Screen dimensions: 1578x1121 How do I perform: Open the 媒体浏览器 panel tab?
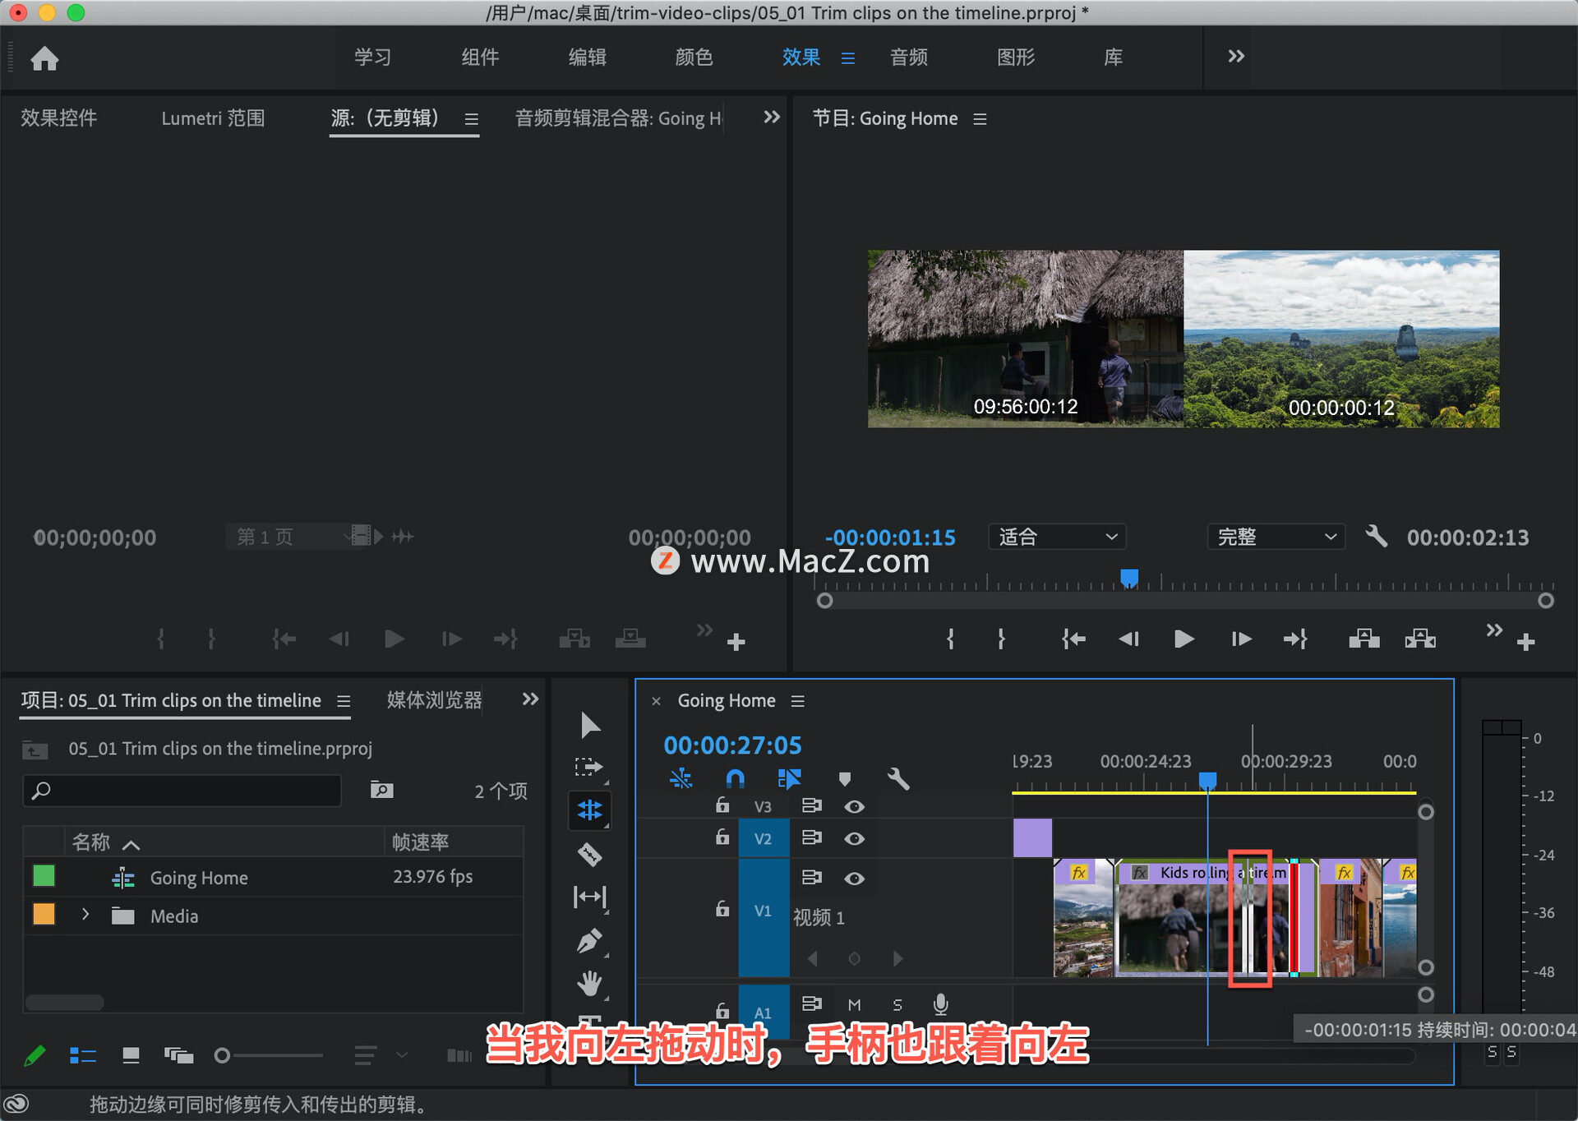pyautogui.click(x=434, y=700)
